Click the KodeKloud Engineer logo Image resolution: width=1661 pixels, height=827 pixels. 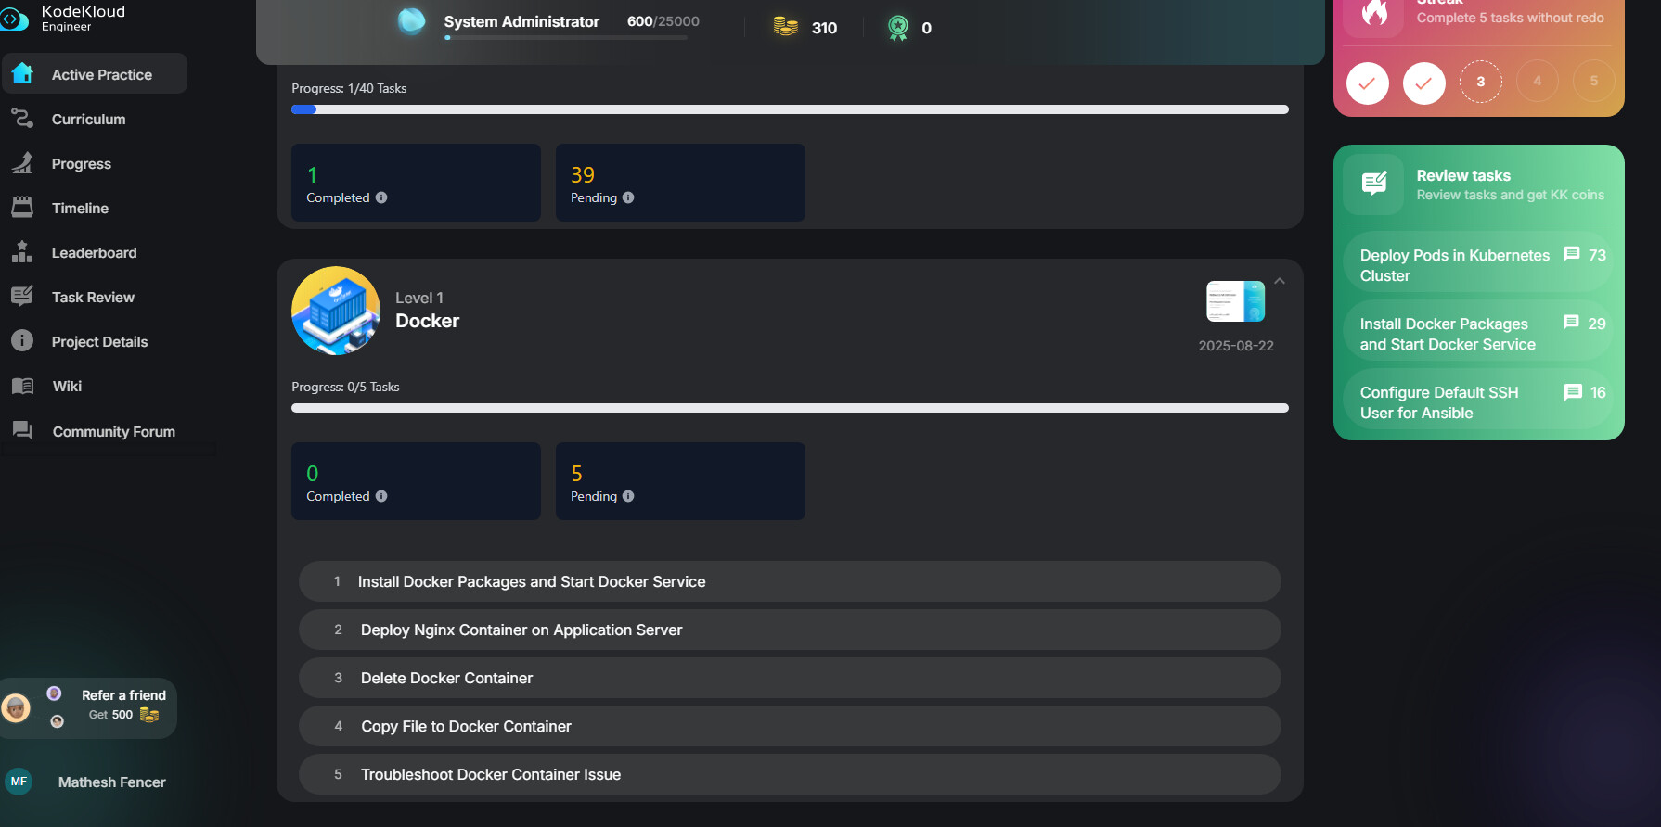point(62,17)
